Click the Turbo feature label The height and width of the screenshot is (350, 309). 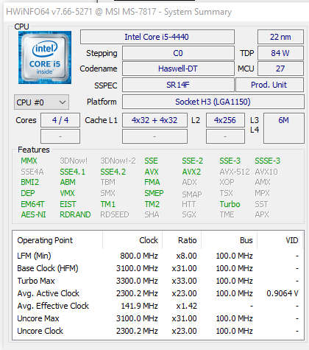click(x=230, y=204)
